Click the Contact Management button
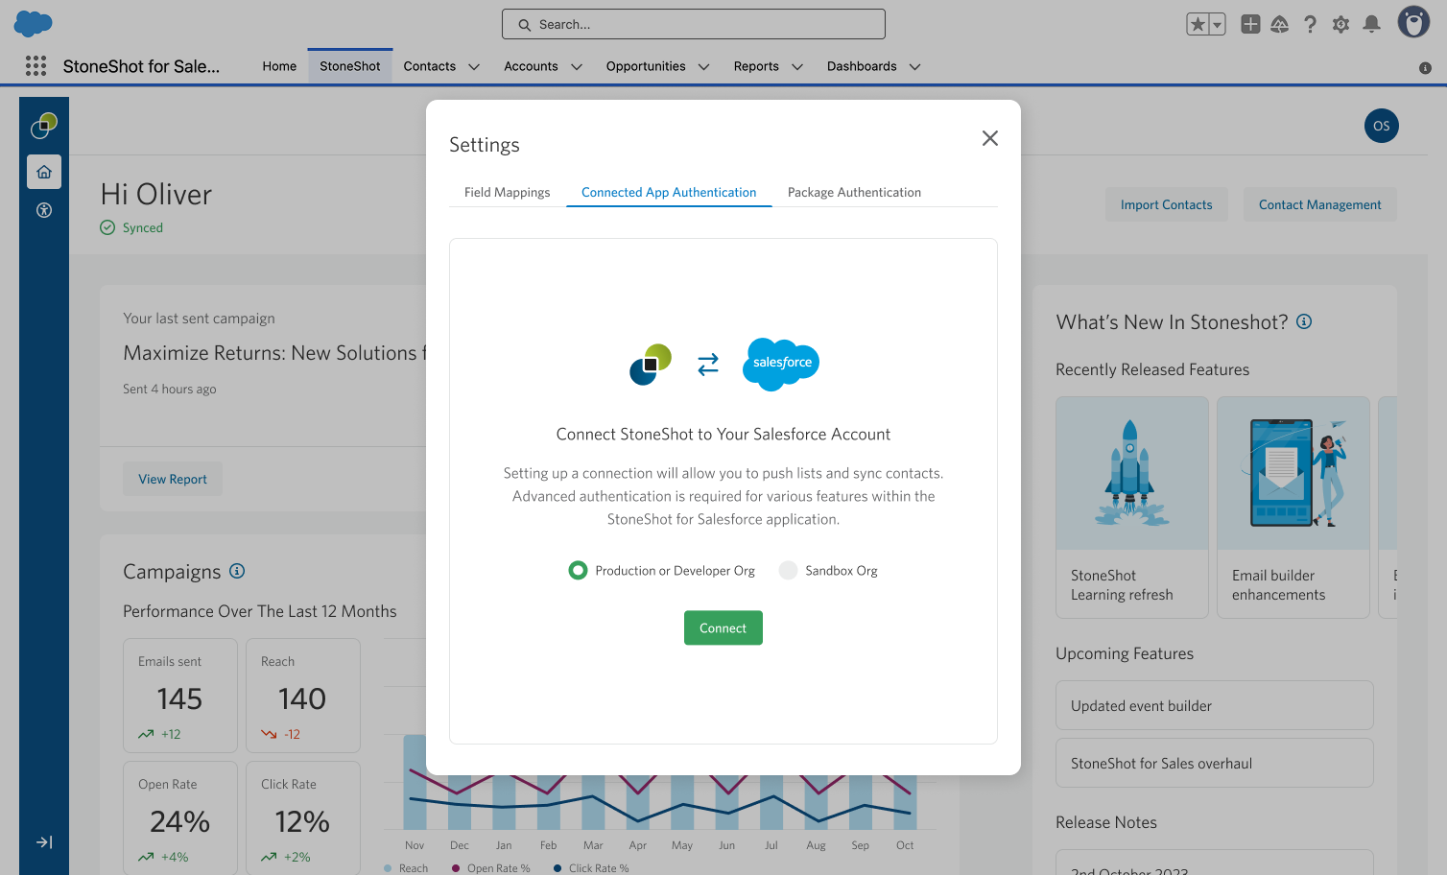 point(1320,204)
